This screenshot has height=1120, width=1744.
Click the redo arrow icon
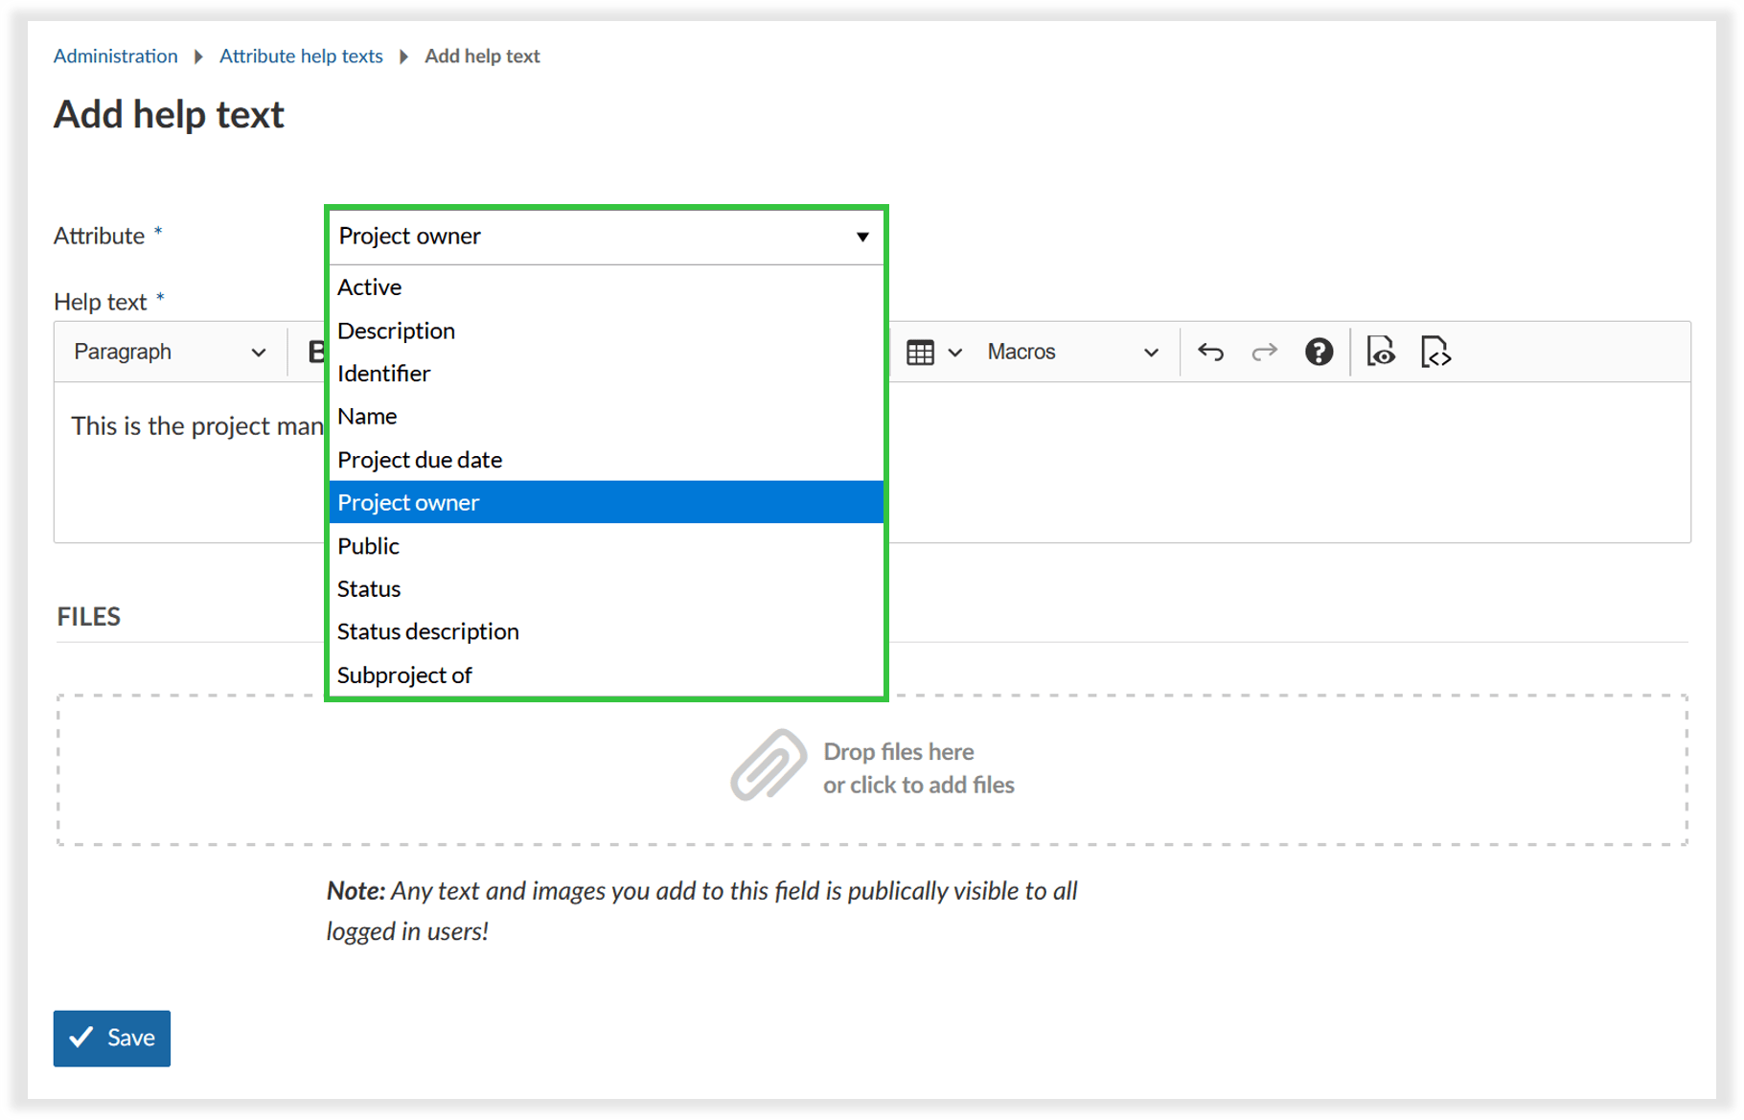[1264, 353]
